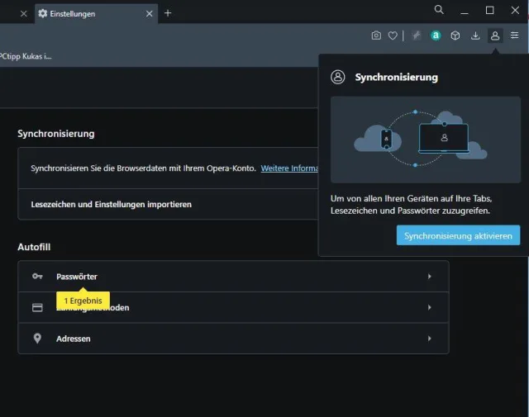This screenshot has height=417, width=529.
Task: Open the Weitere Informationen link
Action: (x=289, y=168)
